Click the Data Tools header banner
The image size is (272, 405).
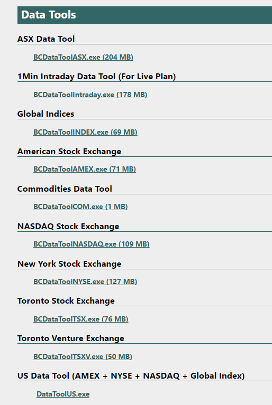tap(144, 15)
